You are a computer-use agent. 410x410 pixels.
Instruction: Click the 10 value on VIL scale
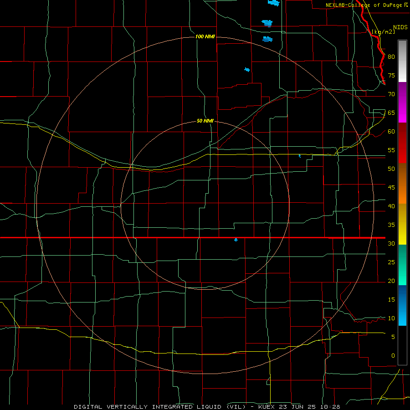pos(391,318)
